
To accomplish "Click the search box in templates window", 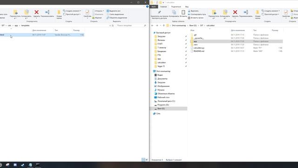I will pyautogui.click(x=131, y=26).
